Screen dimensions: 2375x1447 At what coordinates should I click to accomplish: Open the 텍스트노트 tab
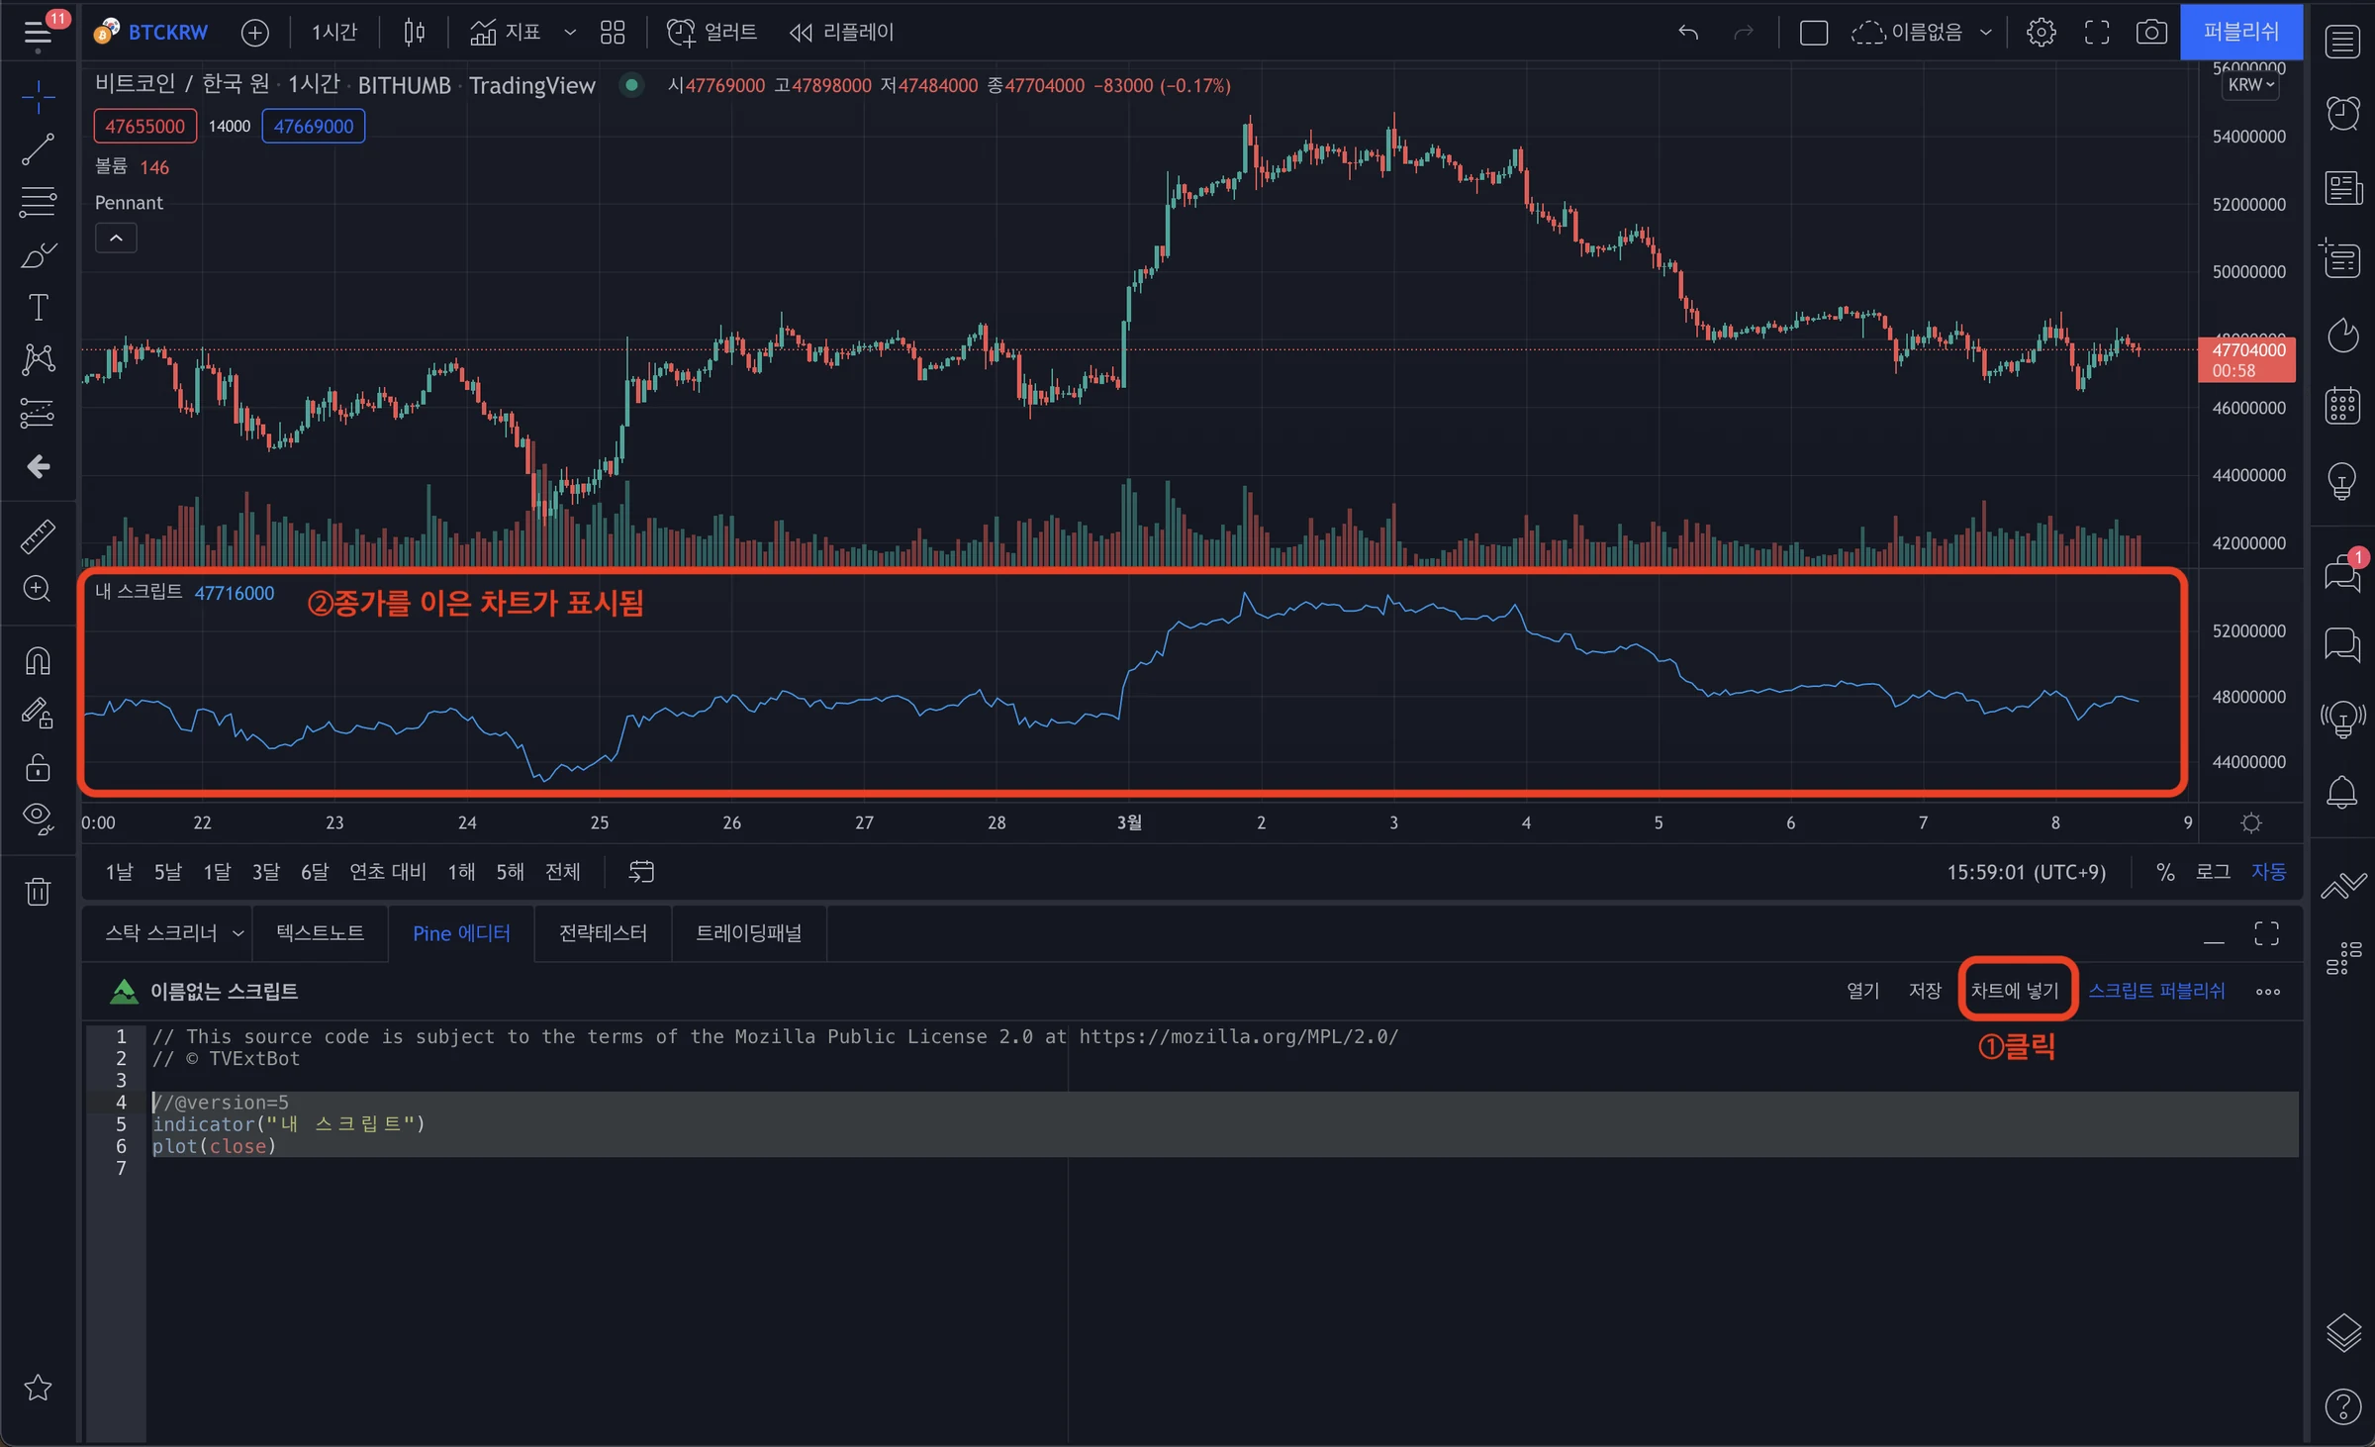click(x=320, y=933)
